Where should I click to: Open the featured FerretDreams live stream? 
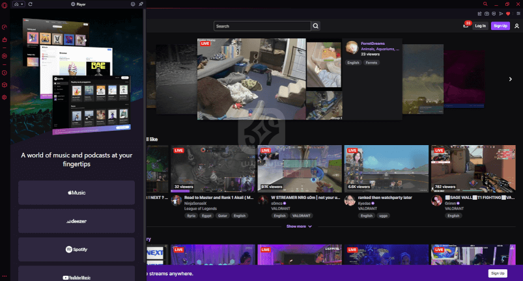click(270, 79)
